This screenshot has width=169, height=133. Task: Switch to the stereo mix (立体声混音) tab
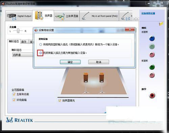(x=67, y=16)
